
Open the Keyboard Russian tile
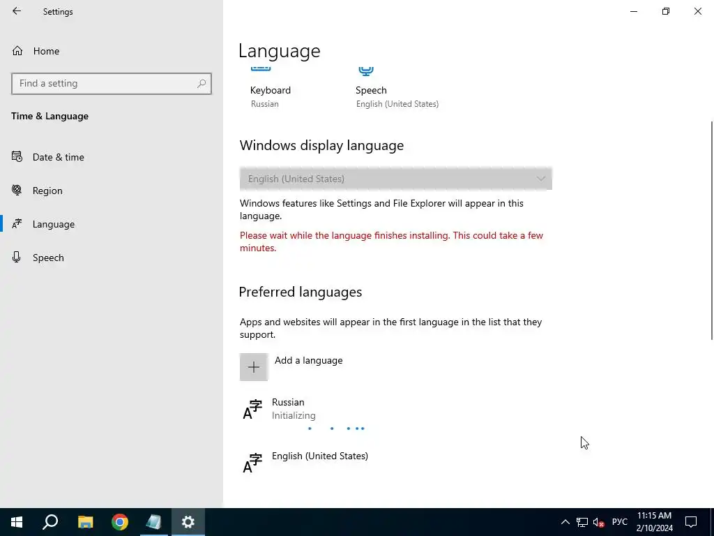pos(271,89)
